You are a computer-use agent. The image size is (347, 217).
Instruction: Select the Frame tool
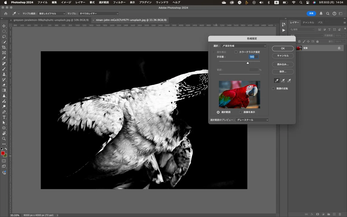point(4,53)
